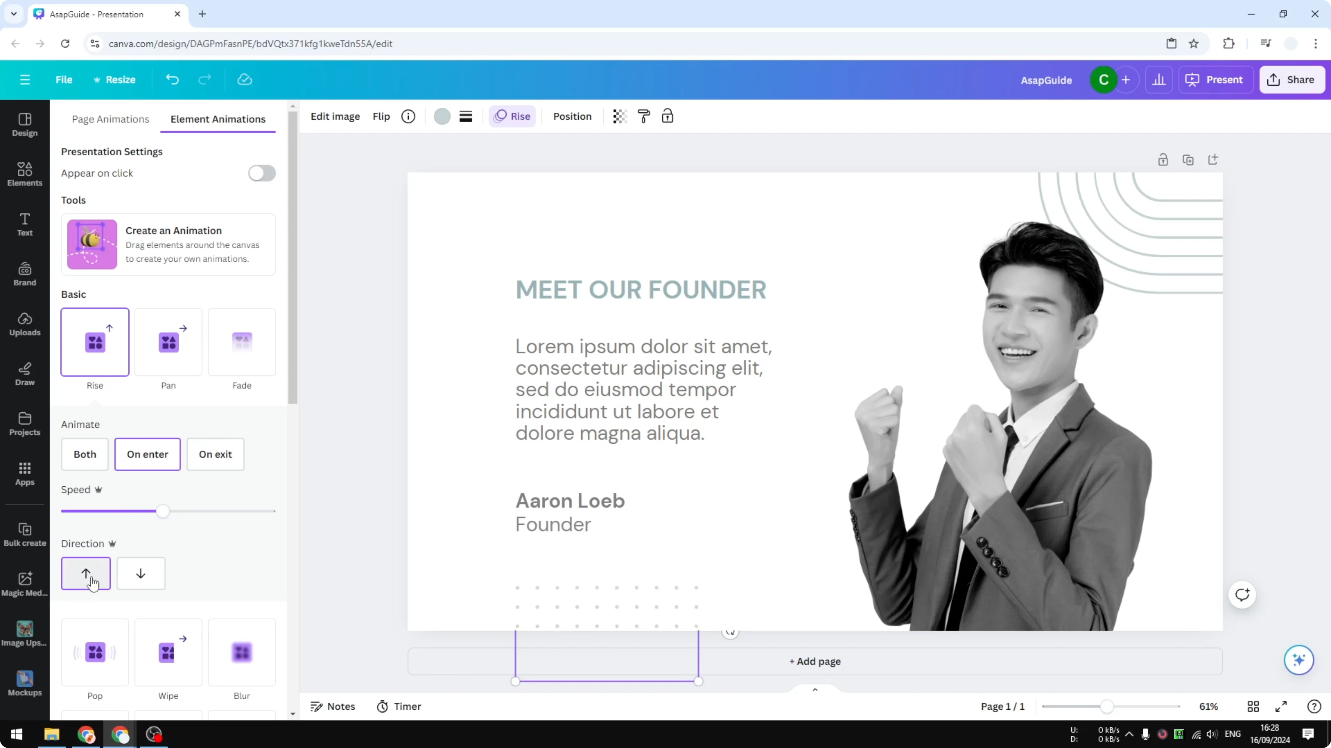Select On exit animate option
1331x748 pixels.
click(x=216, y=454)
